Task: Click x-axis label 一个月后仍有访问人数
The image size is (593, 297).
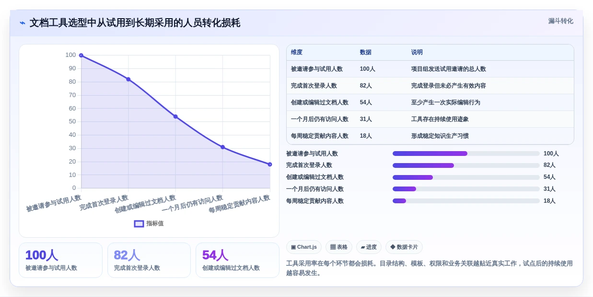Action: [193, 203]
